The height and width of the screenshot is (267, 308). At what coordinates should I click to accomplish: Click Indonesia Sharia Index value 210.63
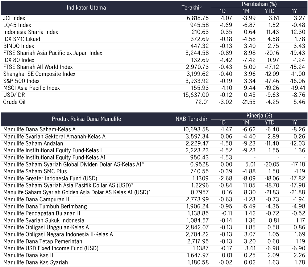[x=200, y=32]
